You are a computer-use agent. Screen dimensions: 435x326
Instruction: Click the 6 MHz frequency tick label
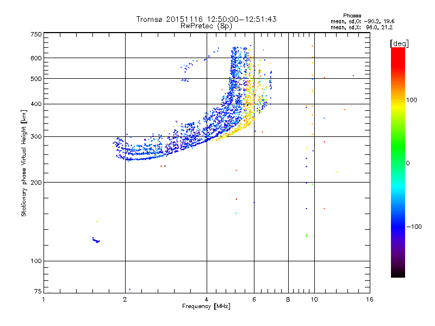click(x=254, y=299)
